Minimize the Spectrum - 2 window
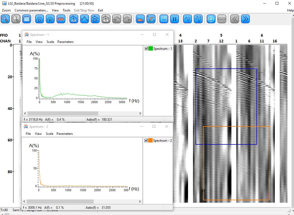294x215 pixels. 142,126
